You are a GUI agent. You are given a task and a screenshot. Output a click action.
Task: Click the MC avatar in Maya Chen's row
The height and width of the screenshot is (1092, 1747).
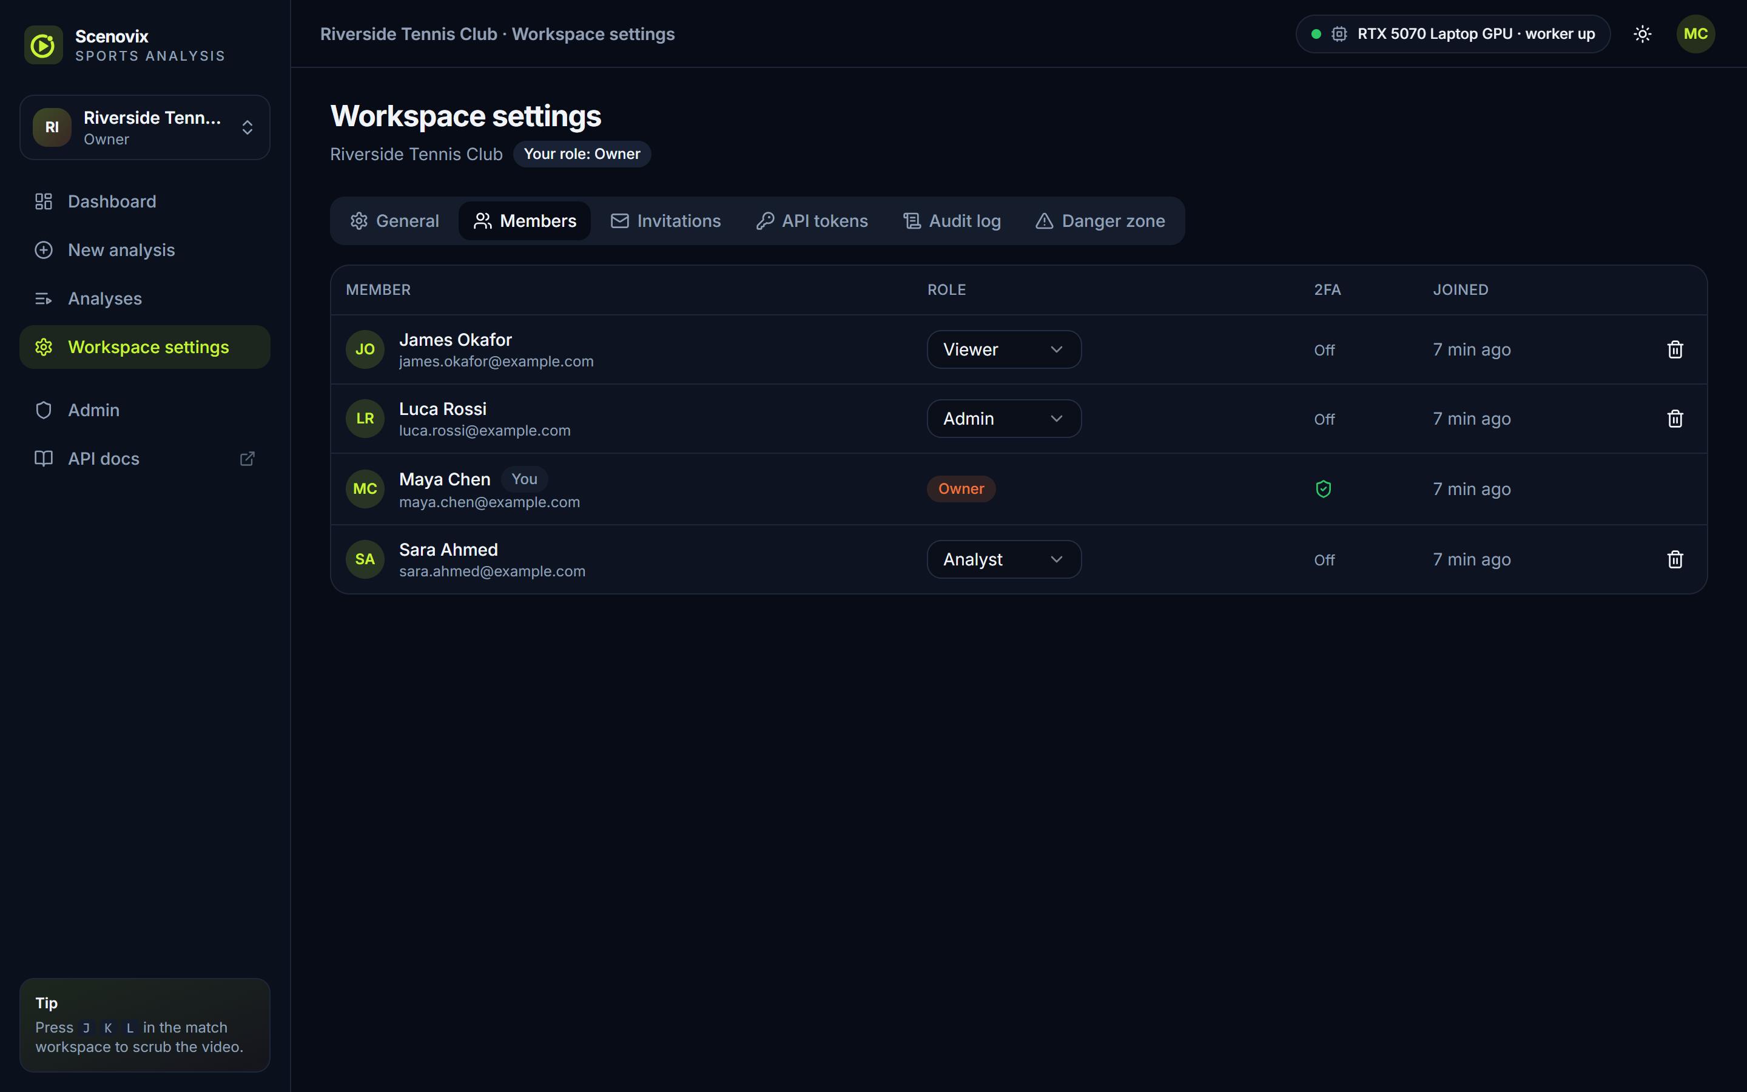(x=365, y=489)
